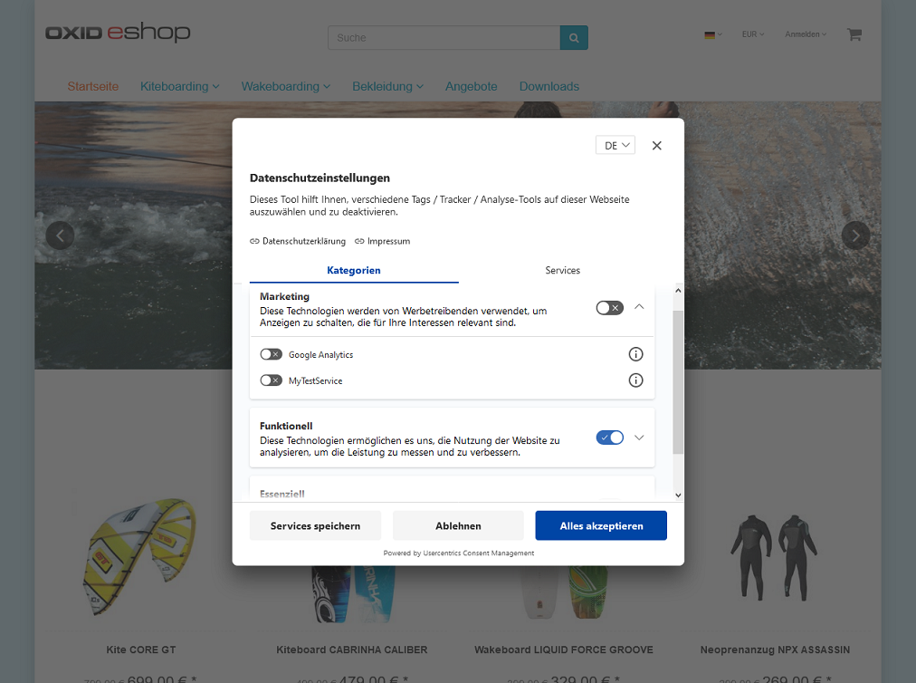916x683 pixels.
Task: Click the previous slide arrow
Action: (60, 236)
